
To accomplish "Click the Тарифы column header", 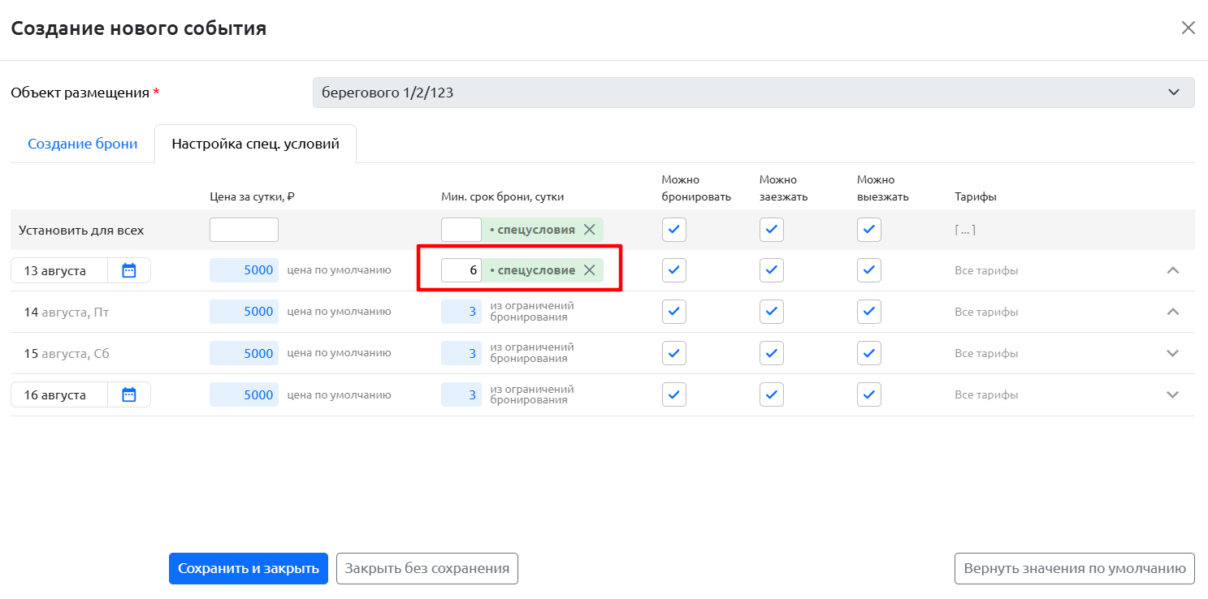I will coord(976,196).
